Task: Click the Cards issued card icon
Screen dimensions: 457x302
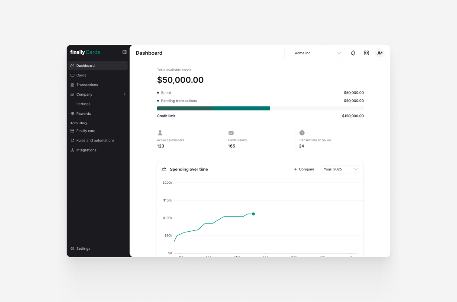Action: click(231, 133)
